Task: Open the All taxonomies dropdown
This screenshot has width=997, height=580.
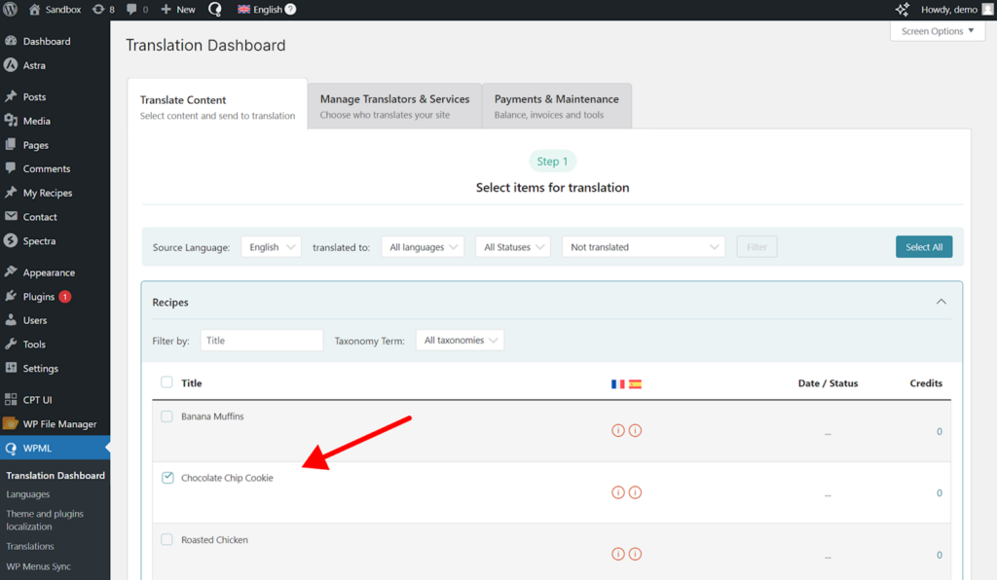Action: [x=460, y=340]
